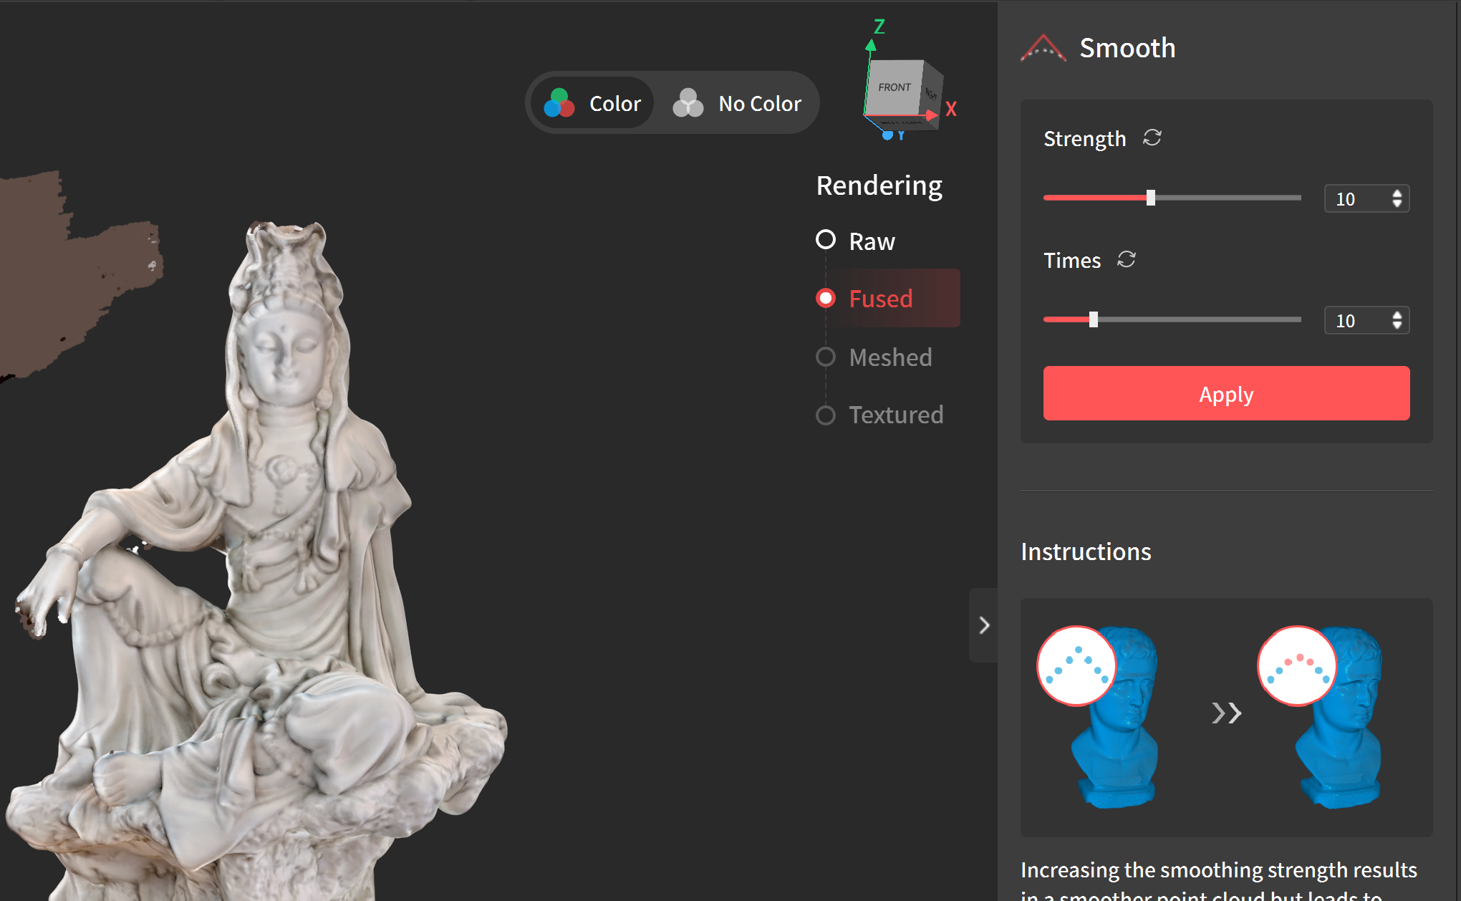Viewport: 1461px width, 901px height.
Task: Reset the Strength value icon
Action: click(x=1152, y=138)
